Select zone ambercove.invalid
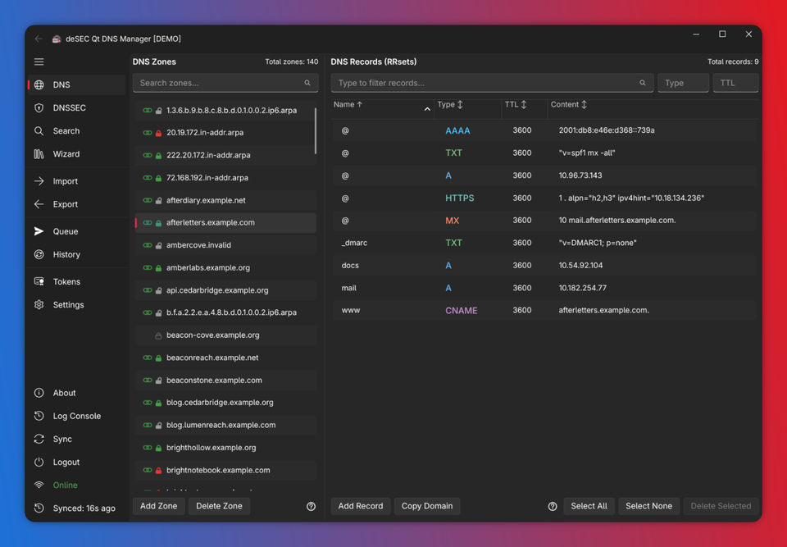Screen dimensions: 787x547 [x=225, y=246]
